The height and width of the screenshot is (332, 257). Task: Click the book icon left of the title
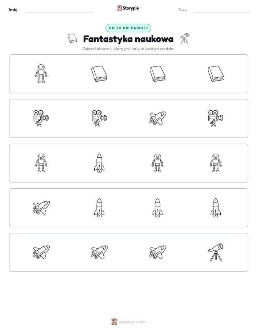coord(72,38)
